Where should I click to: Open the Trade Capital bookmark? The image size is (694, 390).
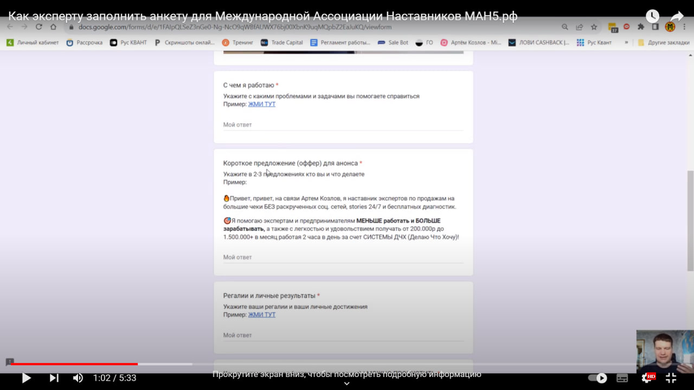tap(282, 42)
